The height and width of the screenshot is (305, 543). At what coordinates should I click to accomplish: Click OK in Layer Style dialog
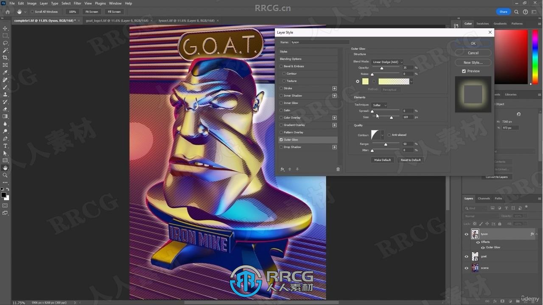[x=473, y=43]
